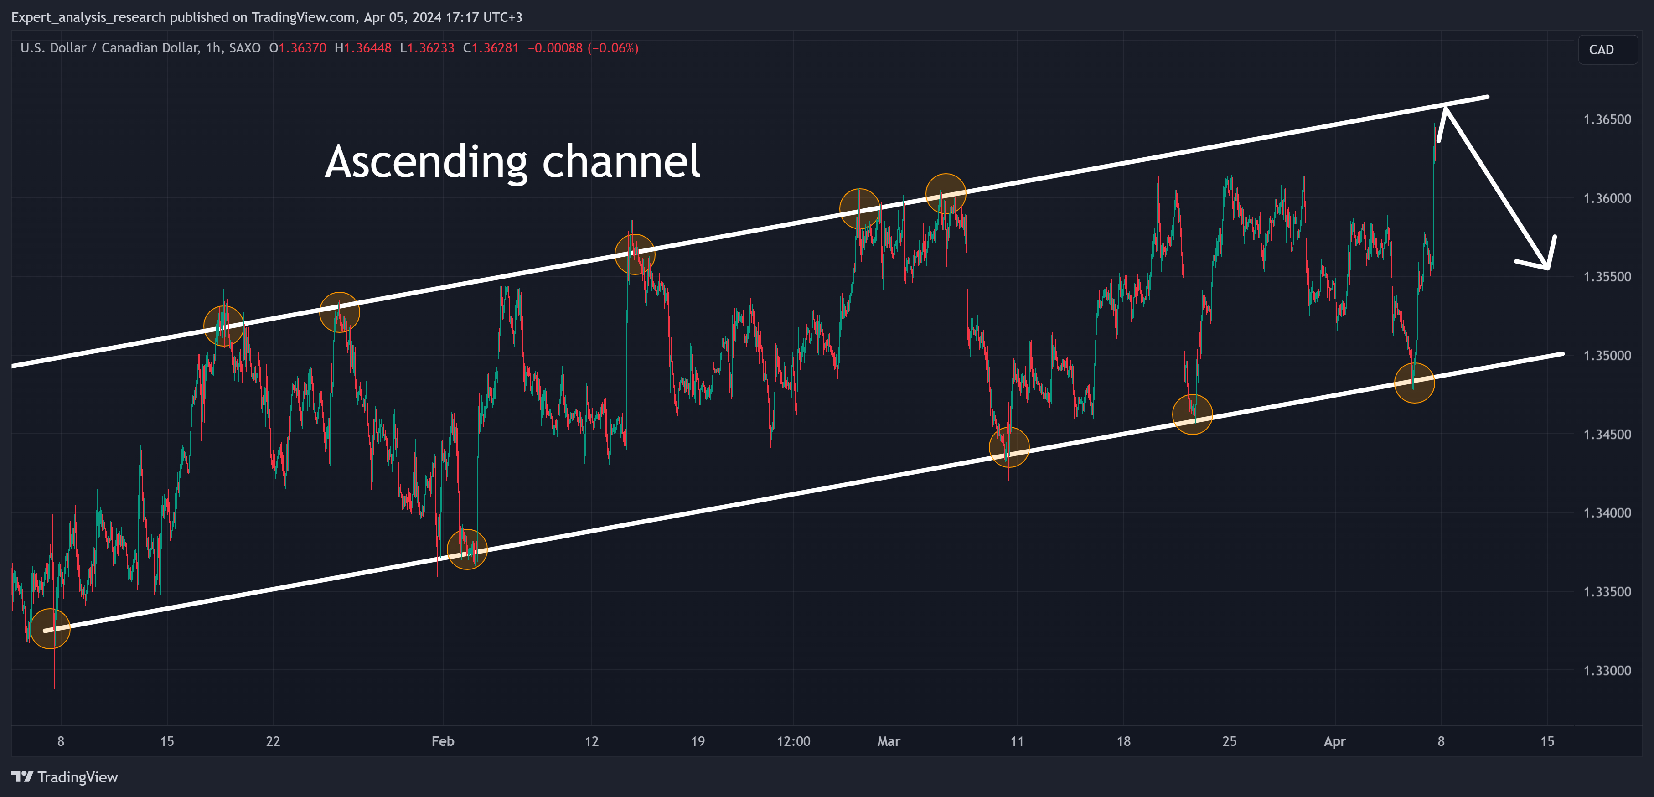Click the open value O1.36370
The image size is (1654, 797).
click(297, 48)
